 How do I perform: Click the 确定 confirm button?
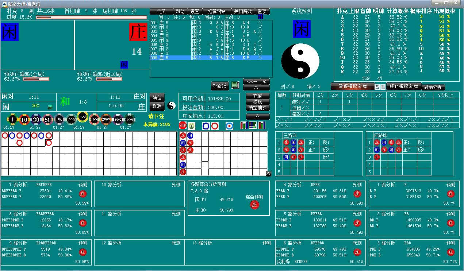tap(157, 97)
